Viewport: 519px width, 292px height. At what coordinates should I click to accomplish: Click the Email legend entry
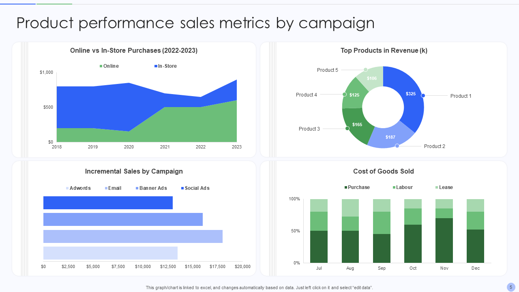coord(113,188)
